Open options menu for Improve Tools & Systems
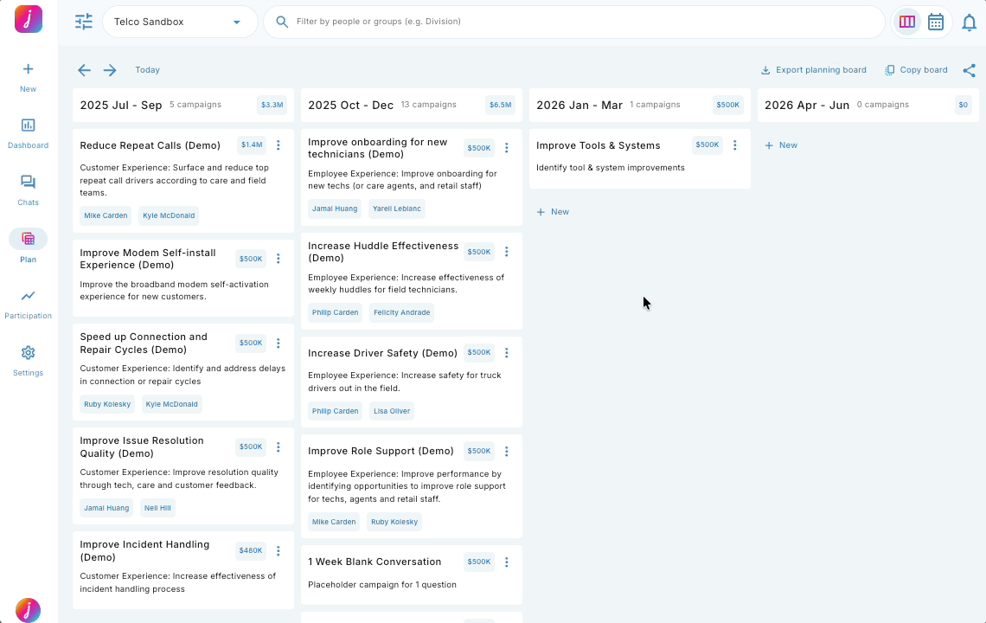 point(735,145)
